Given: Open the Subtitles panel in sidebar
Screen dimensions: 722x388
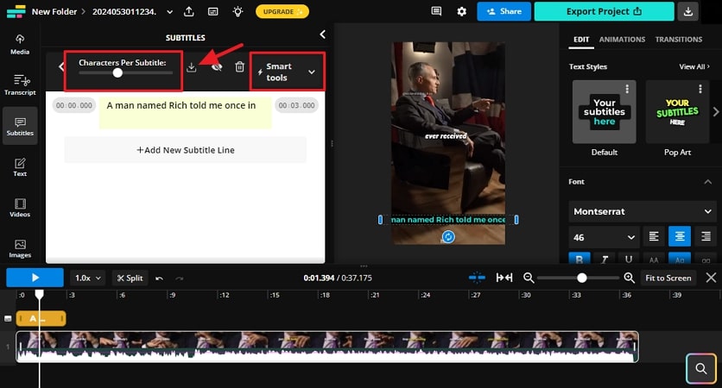Looking at the screenshot, I should click(20, 126).
